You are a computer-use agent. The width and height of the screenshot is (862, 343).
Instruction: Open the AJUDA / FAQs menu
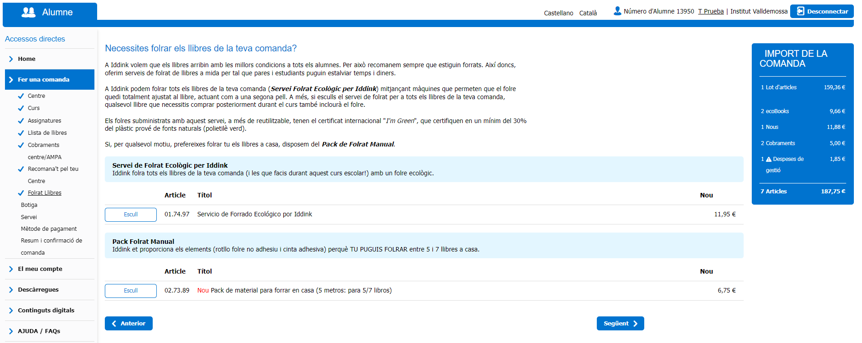coord(39,331)
